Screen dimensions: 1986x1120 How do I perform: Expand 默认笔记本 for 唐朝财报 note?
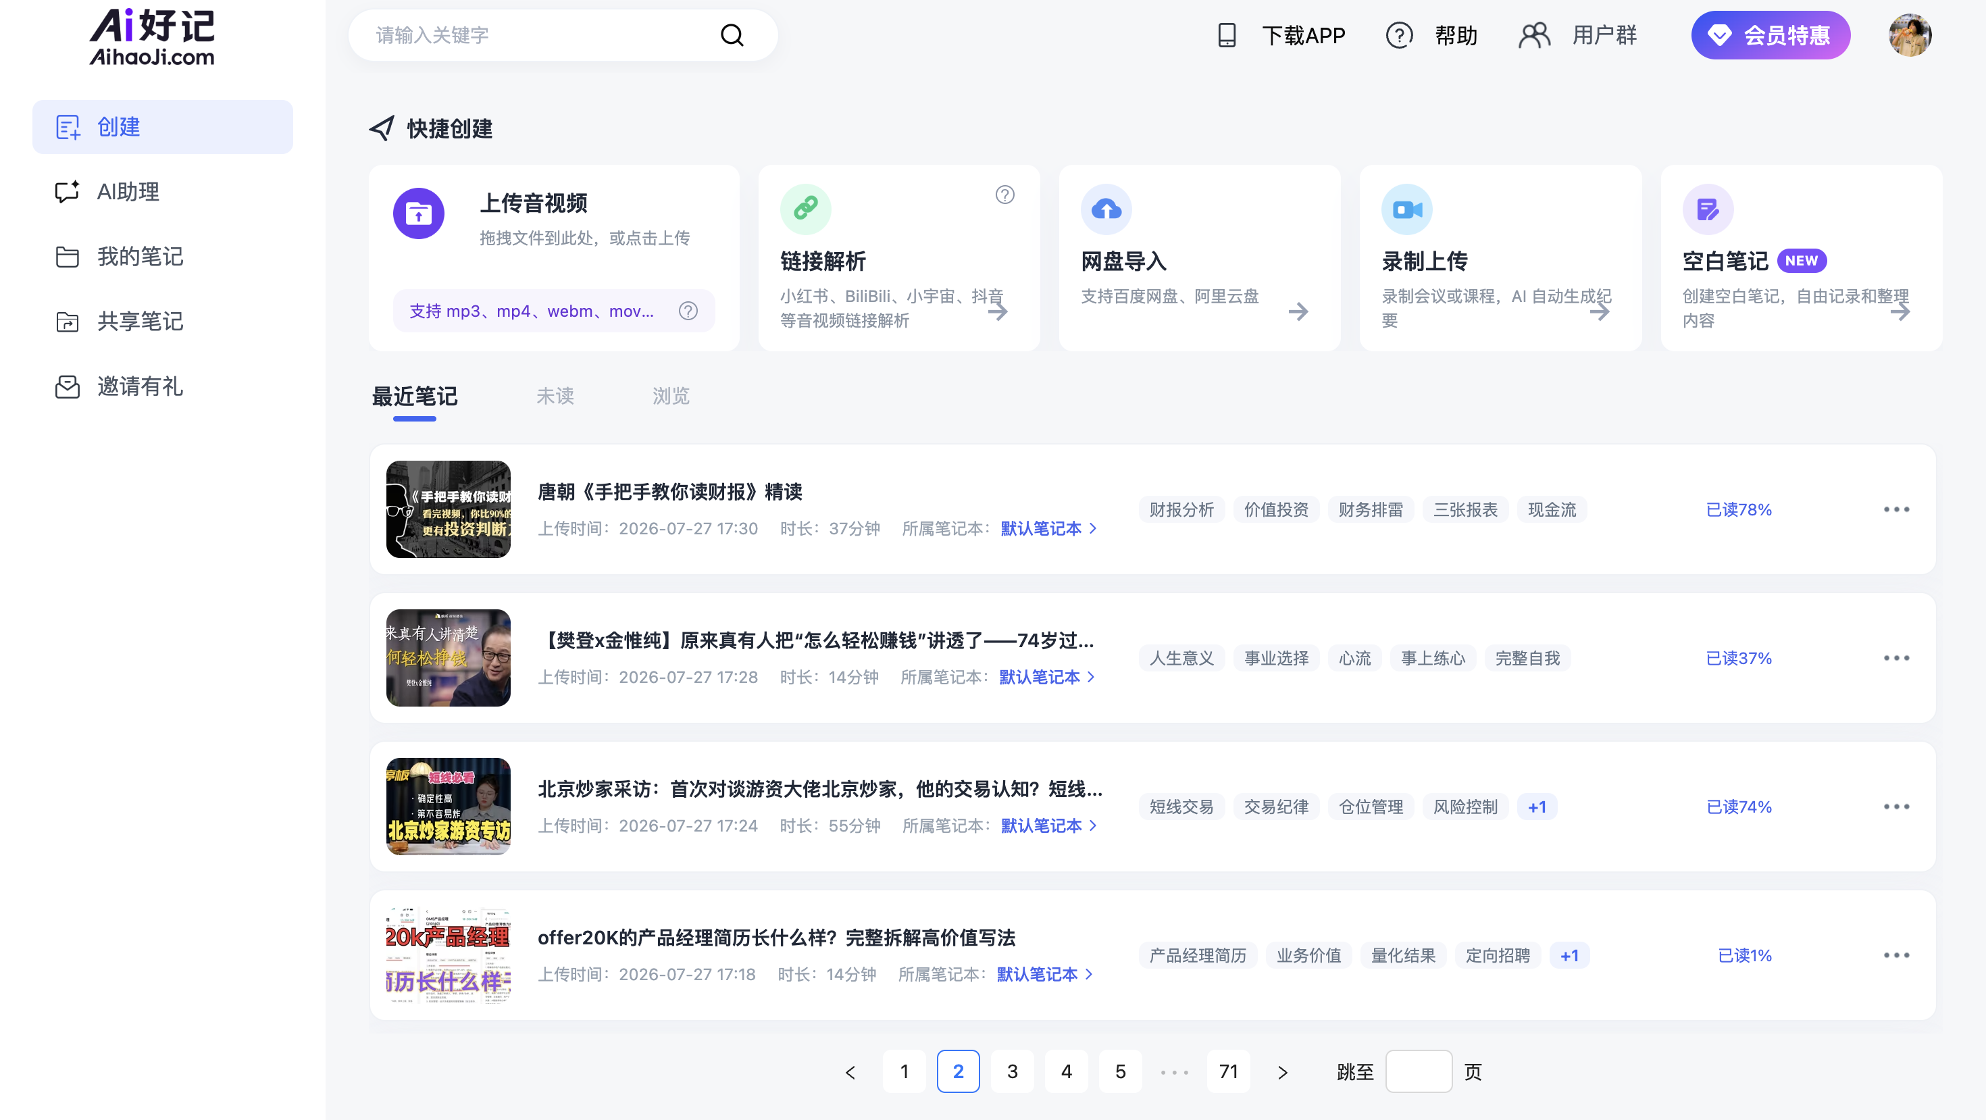(1048, 529)
